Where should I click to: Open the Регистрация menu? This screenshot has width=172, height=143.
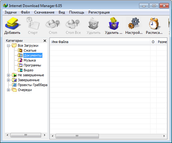(99, 12)
